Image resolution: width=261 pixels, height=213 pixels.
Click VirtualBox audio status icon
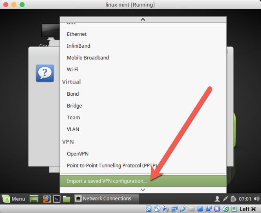click(x=166, y=209)
